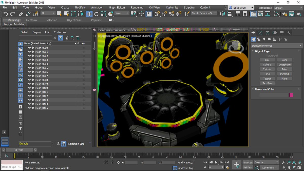Switch to the Motion panel icon

[x=275, y=33]
